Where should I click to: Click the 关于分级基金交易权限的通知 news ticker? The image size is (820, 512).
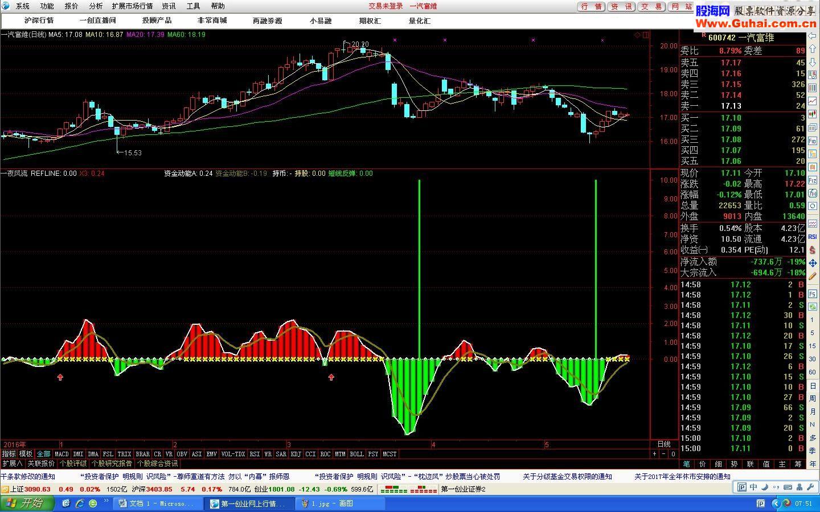click(x=567, y=477)
